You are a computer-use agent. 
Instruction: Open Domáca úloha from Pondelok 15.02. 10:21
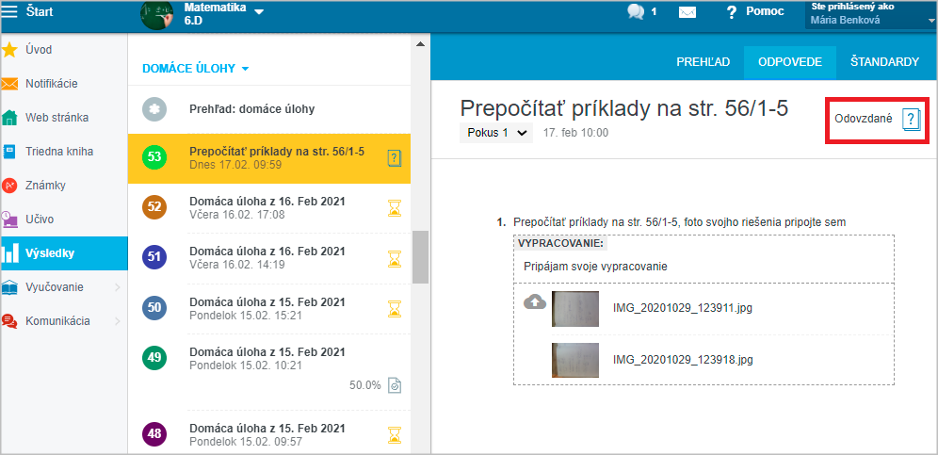[x=269, y=371]
